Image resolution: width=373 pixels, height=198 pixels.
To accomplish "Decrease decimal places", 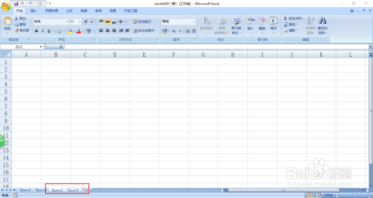I will click(x=193, y=31).
